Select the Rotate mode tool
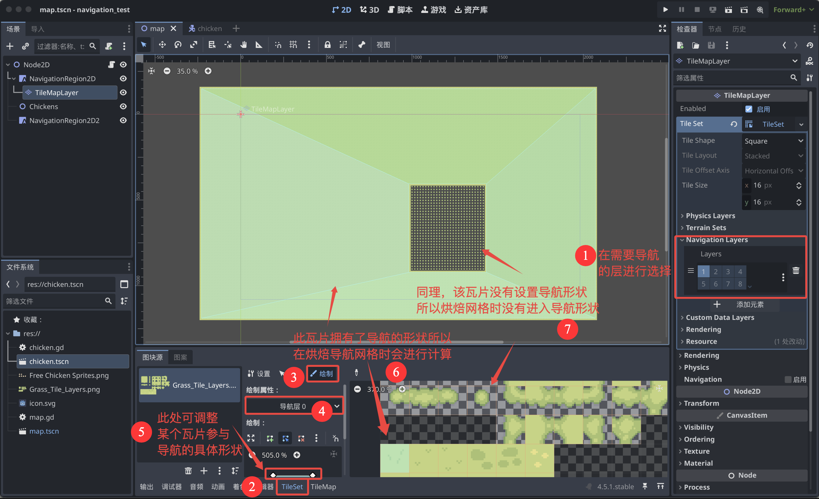 [178, 44]
